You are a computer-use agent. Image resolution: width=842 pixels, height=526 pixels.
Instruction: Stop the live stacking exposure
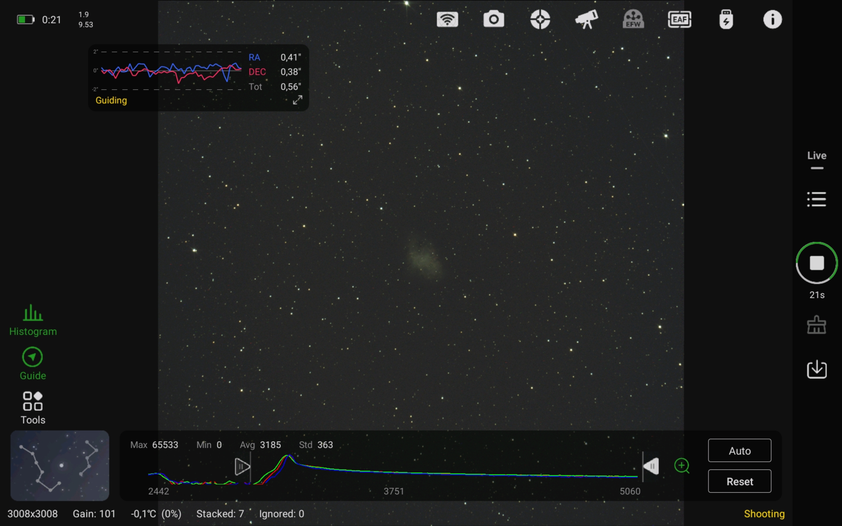tap(817, 263)
